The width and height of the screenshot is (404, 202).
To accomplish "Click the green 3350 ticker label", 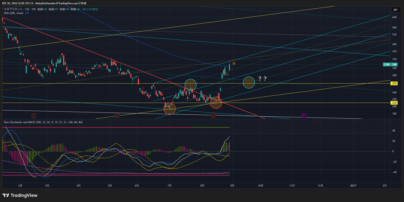I will tap(387, 64).
